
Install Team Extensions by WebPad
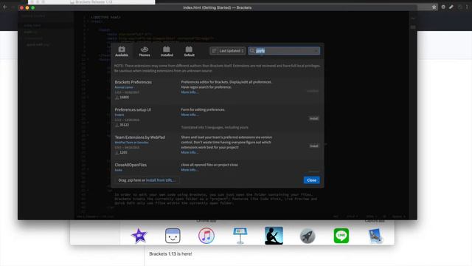(313, 146)
